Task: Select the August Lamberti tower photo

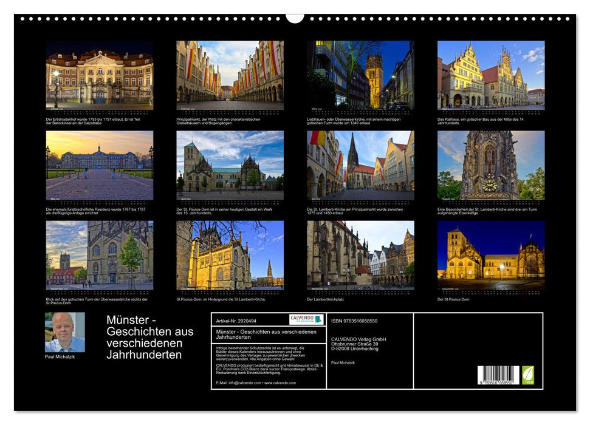Action: (x=489, y=165)
